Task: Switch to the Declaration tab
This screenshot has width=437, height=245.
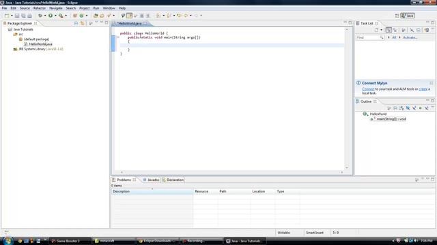Action: pos(173,180)
